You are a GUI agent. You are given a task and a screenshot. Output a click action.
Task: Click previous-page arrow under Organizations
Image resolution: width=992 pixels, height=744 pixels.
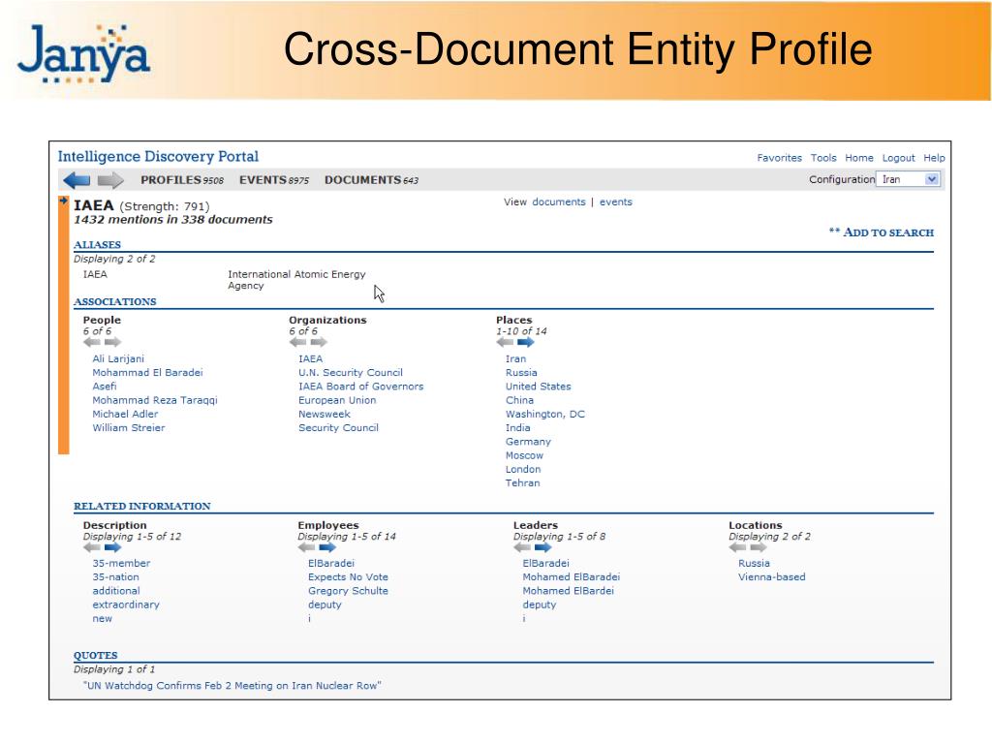pos(298,342)
